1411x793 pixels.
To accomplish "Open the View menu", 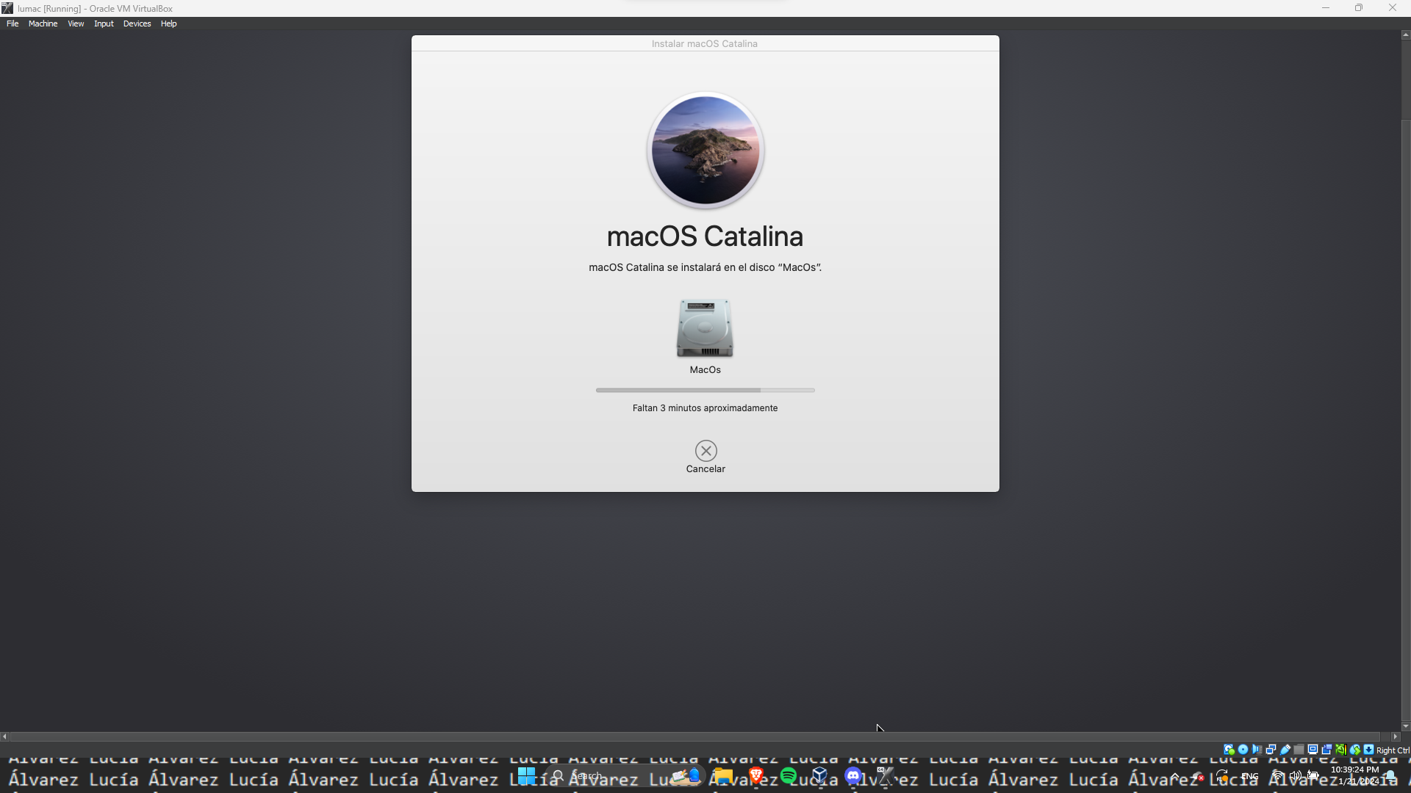I will click(76, 23).
